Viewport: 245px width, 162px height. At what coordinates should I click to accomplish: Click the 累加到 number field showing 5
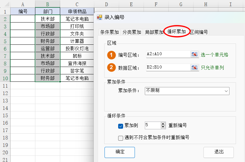(153, 125)
